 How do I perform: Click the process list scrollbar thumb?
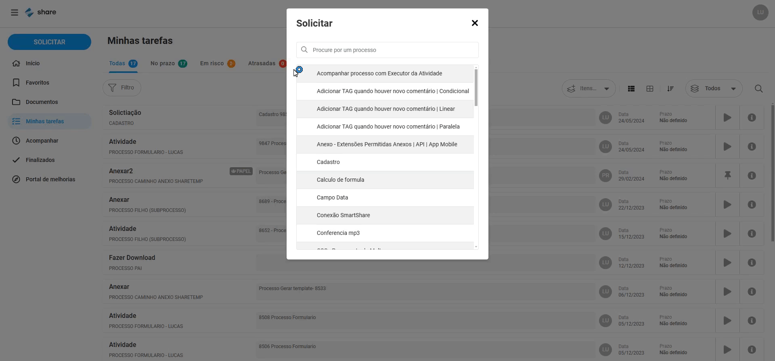click(476, 87)
